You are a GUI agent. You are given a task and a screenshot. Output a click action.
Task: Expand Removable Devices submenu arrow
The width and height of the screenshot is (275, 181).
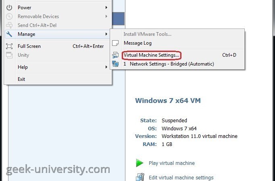point(106,16)
